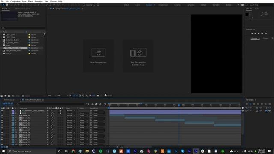Viewport: 274px width, 154px height.
Task: Expand layer 1 properties twirl arrow
Action: point(11,111)
